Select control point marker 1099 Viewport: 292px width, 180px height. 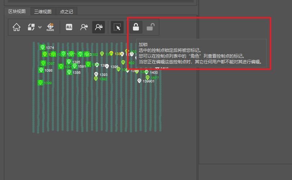tap(40, 82)
